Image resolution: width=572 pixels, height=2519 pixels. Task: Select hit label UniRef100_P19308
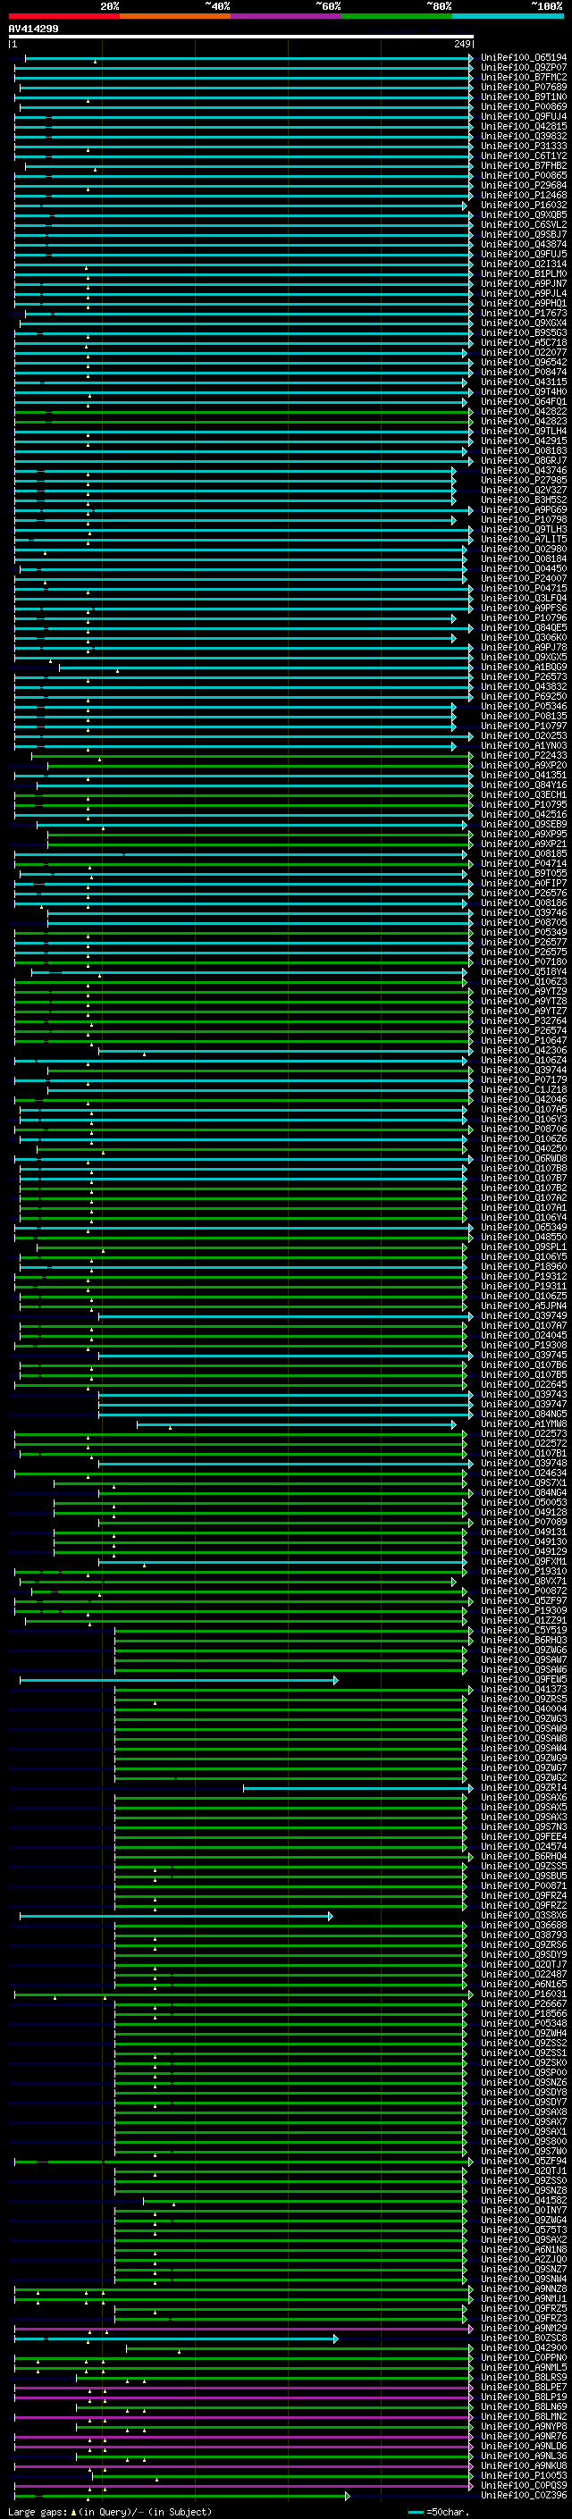click(524, 1346)
